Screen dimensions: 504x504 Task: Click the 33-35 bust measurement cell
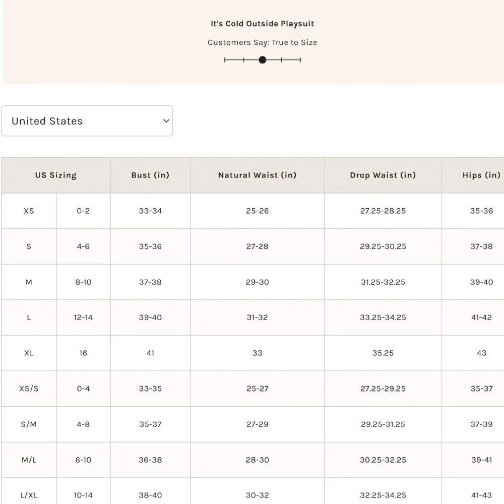coord(150,389)
